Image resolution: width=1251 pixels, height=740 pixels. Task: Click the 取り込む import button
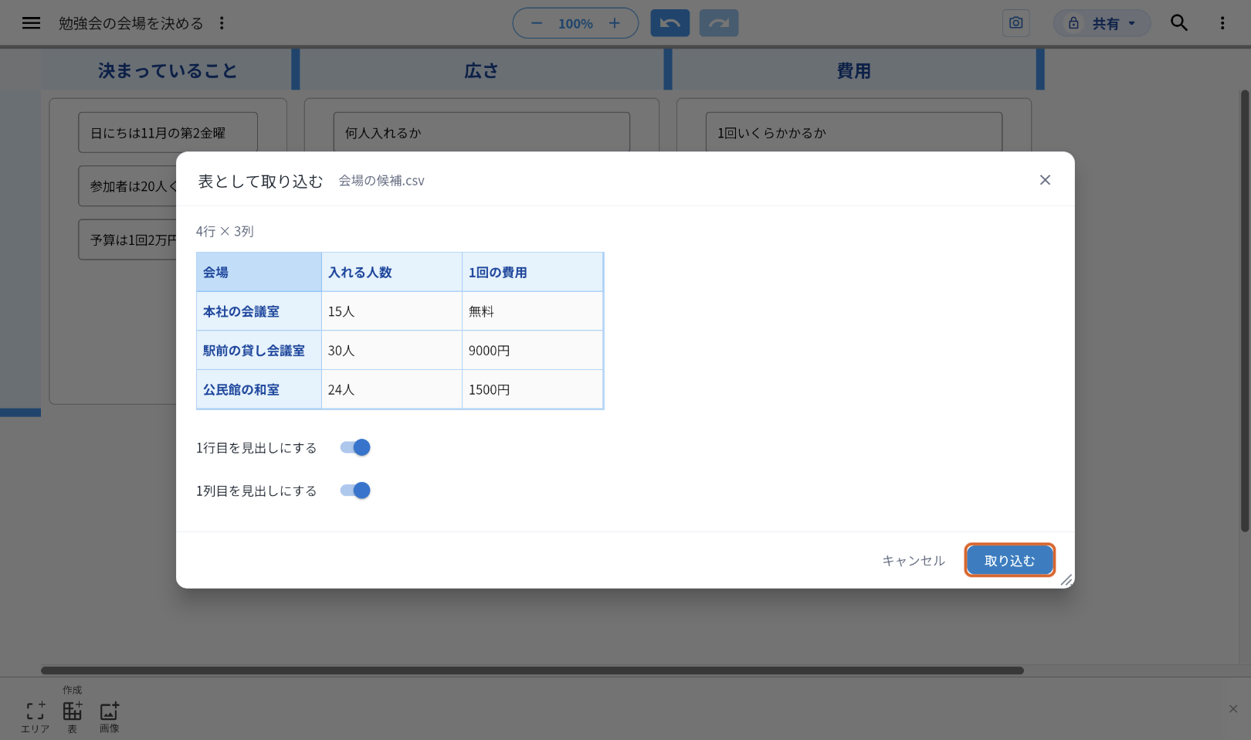pyautogui.click(x=1009, y=561)
